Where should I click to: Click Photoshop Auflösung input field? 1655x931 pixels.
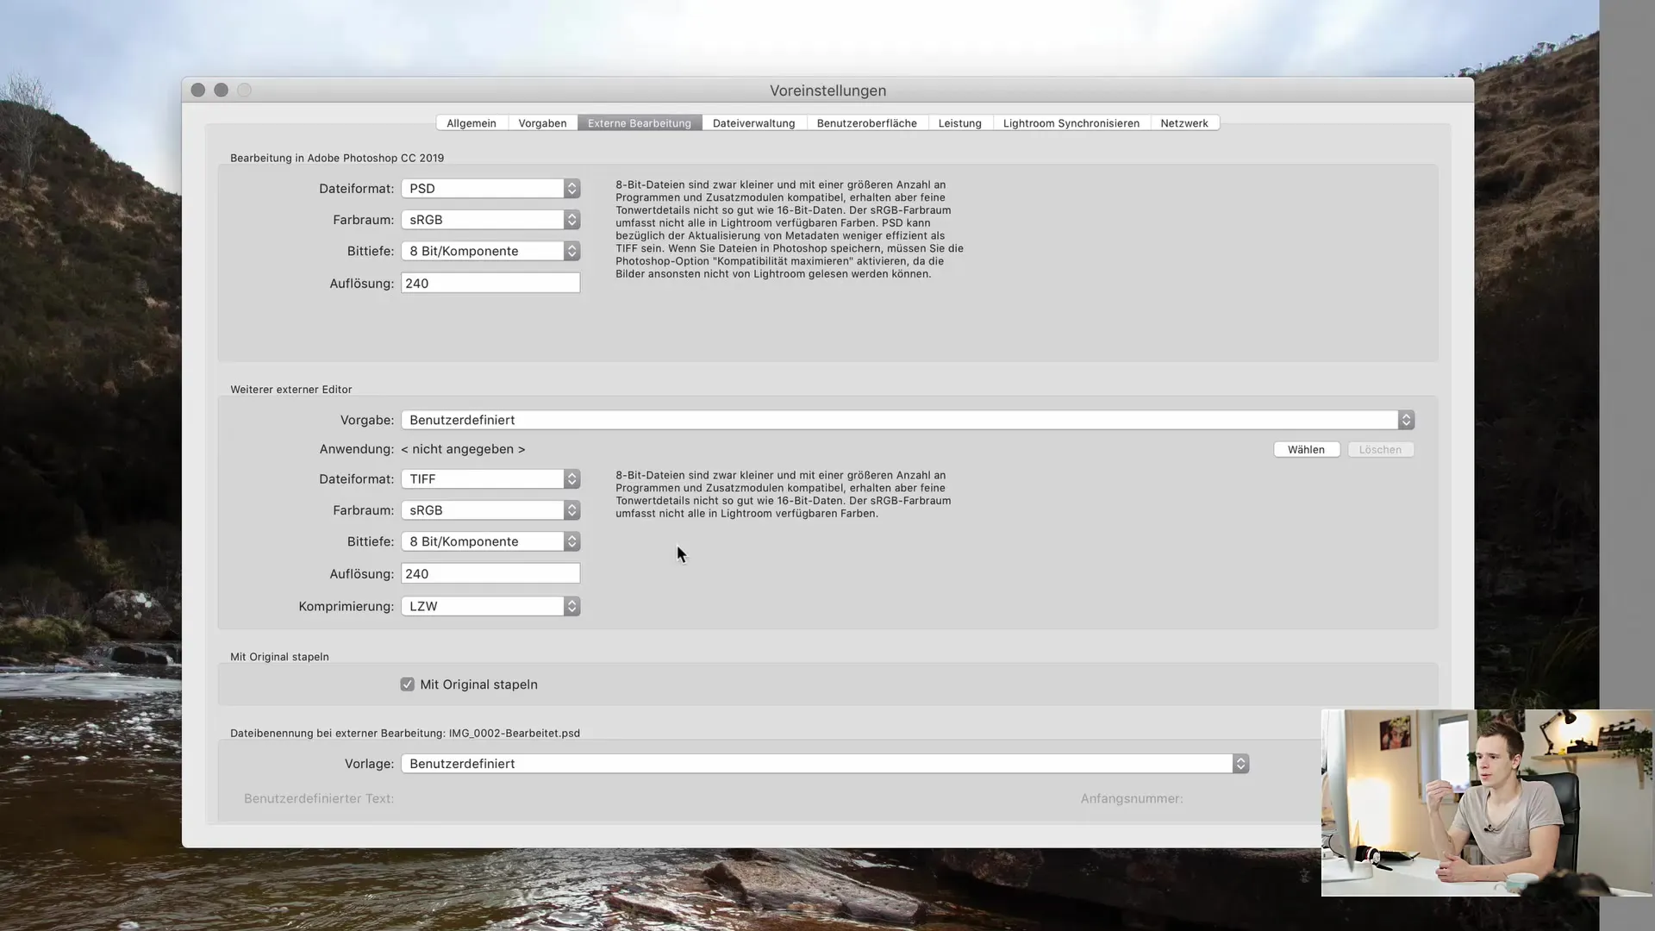point(490,283)
